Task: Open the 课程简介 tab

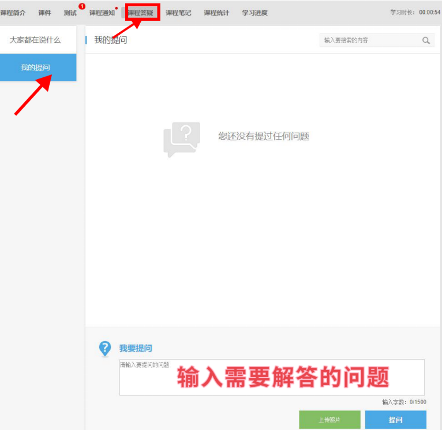Action: (x=13, y=13)
